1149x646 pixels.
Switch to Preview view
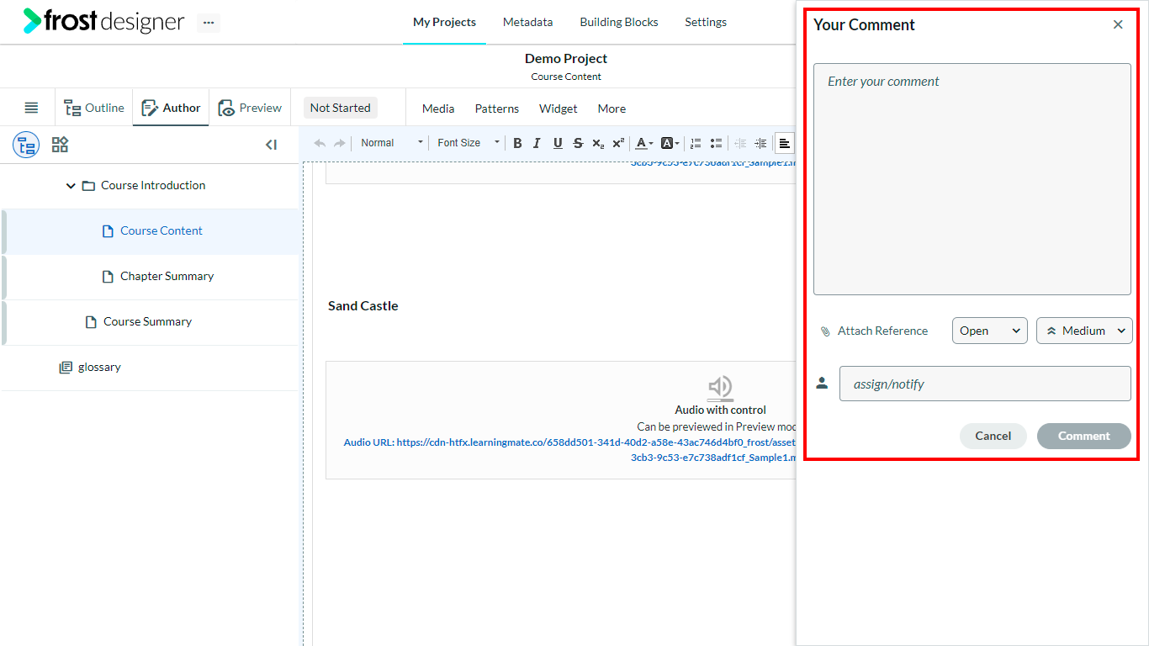(x=250, y=108)
